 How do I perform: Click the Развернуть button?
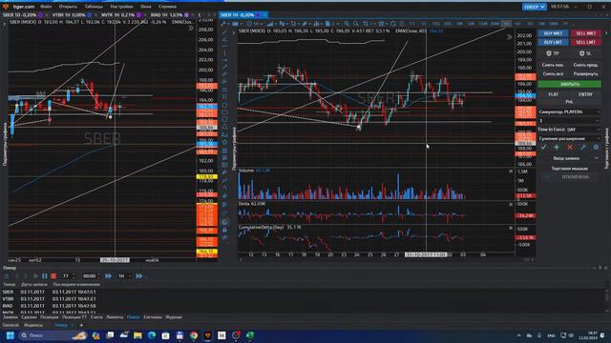tap(585, 73)
